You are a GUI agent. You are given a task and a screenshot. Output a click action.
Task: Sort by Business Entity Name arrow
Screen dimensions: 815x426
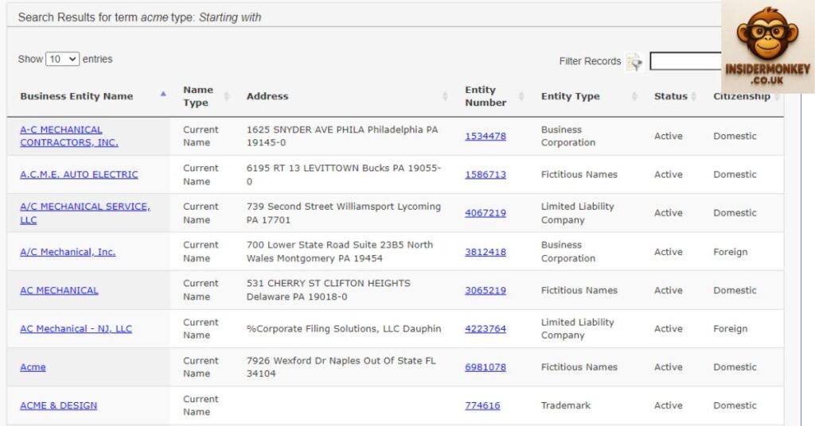163,94
